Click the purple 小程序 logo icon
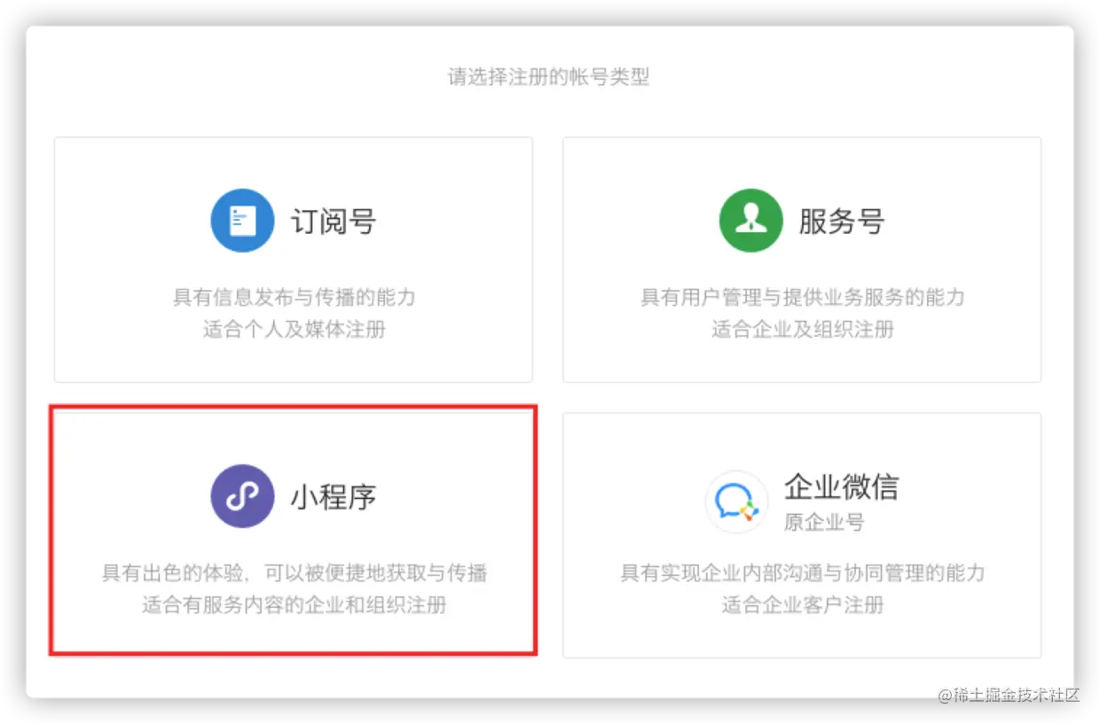 [242, 496]
